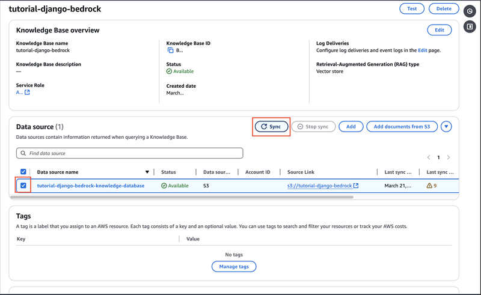The width and height of the screenshot is (481, 295).
Task: Focus the Find data source search field
Action: tap(129, 153)
